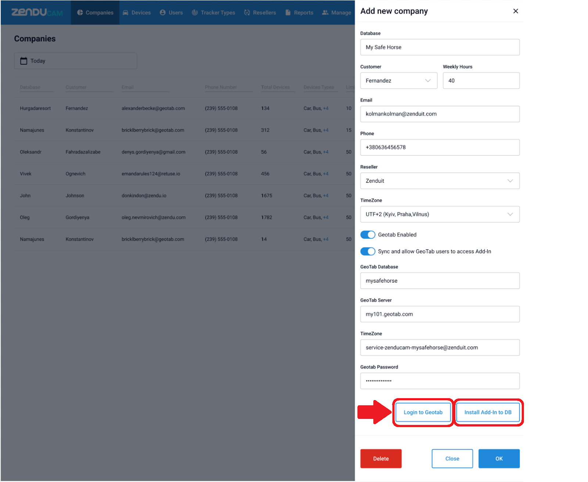Open the Resellers tab

pos(260,12)
